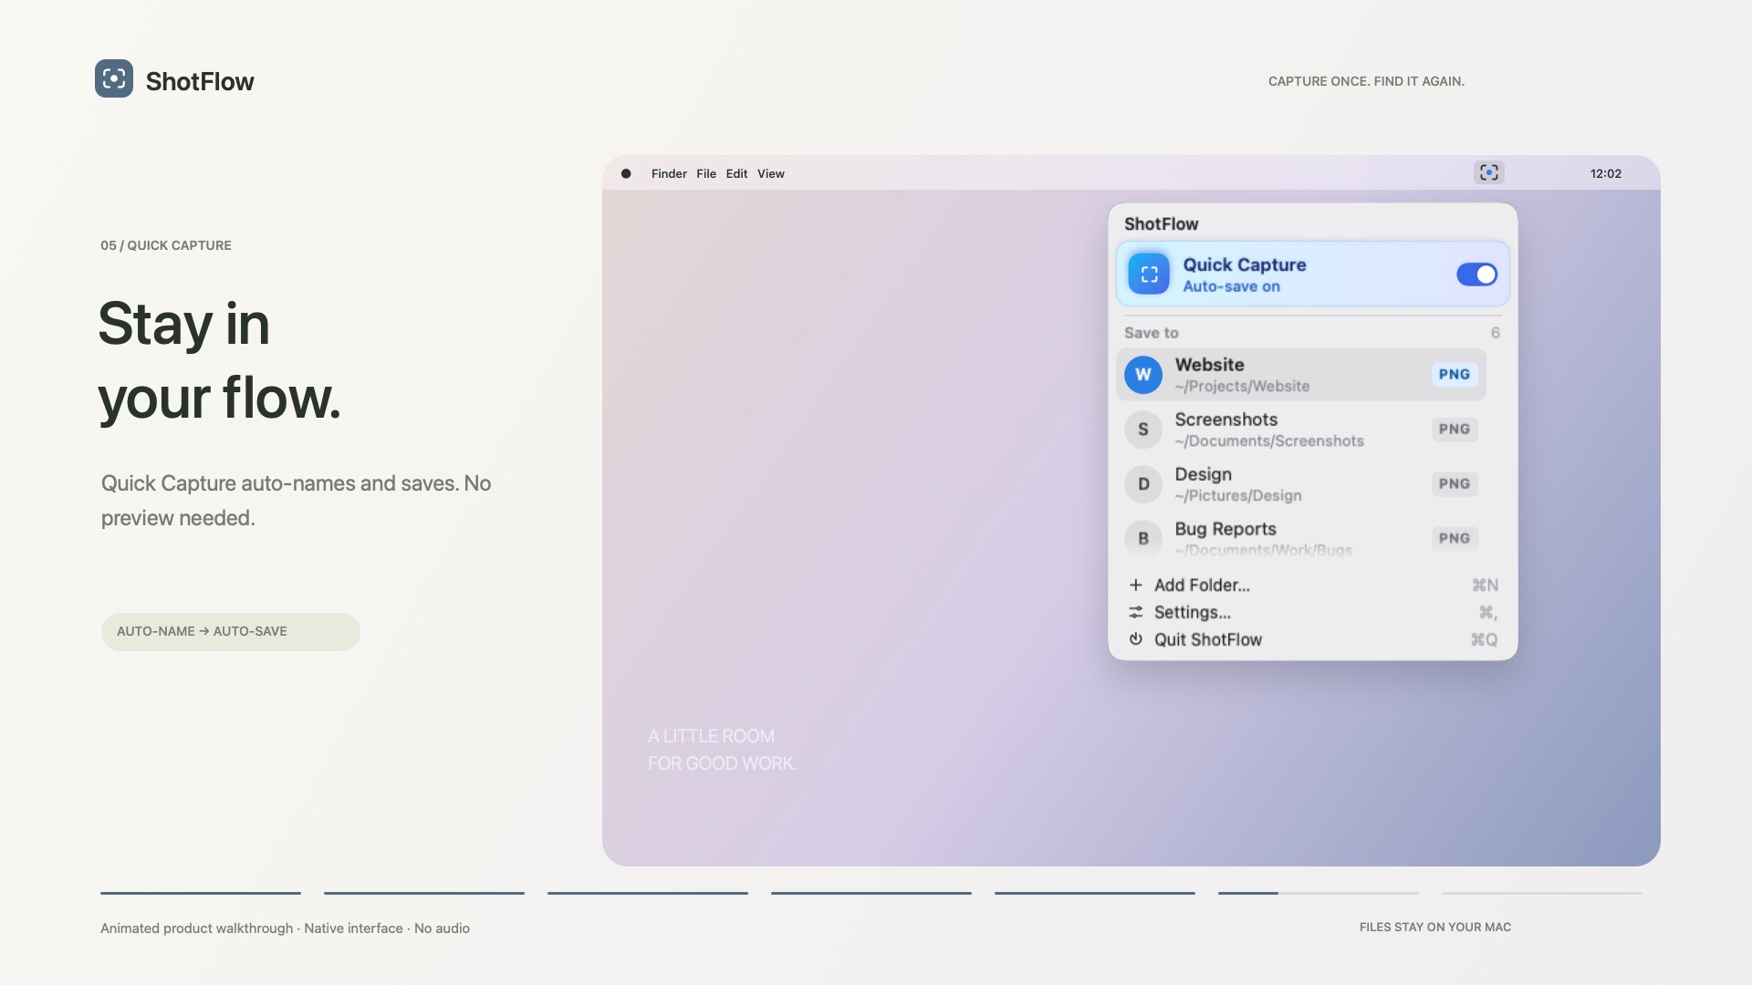Click the power icon beside Quit ShotFlow
The image size is (1752, 985).
[x=1136, y=639]
